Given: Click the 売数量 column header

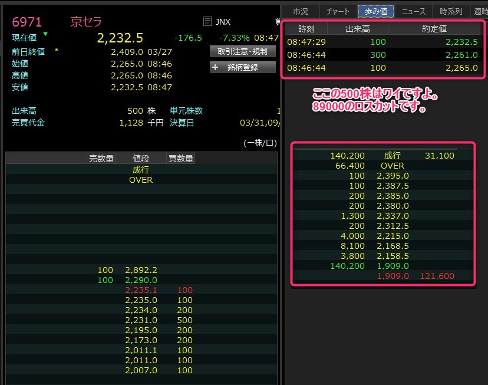Looking at the screenshot, I should point(101,159).
